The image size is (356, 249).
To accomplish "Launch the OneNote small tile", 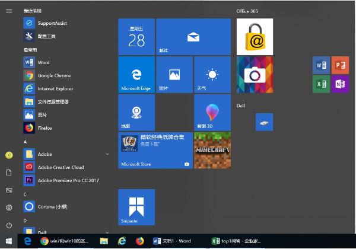I will (x=340, y=84).
